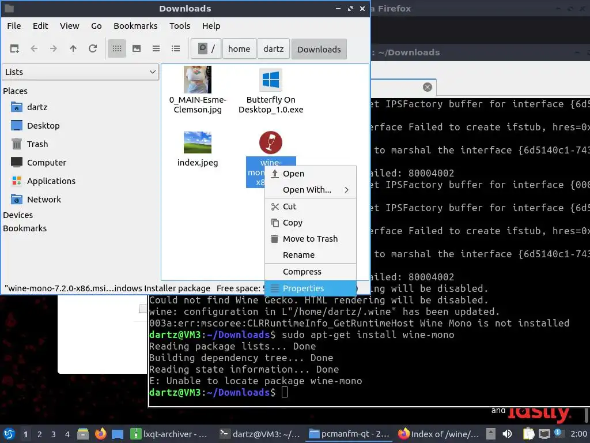
Task: Choose Copy in context menu
Action: pyautogui.click(x=311, y=223)
